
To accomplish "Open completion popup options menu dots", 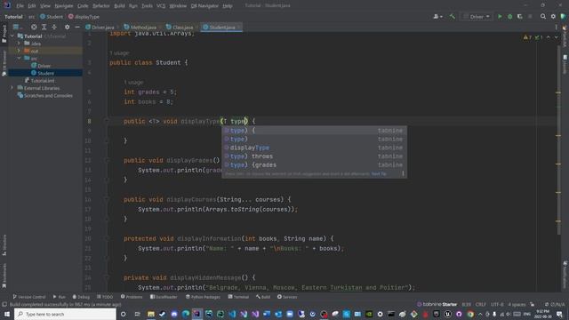I will coord(403,174).
